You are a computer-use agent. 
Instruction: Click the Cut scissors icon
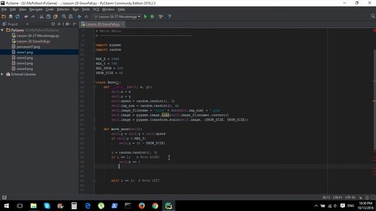point(42,16)
